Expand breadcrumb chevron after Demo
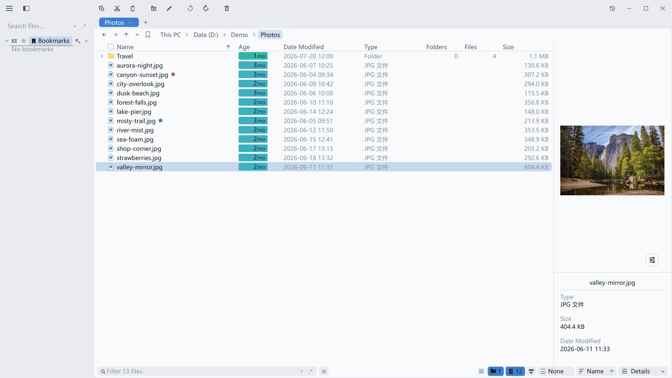672x378 pixels. coord(254,35)
